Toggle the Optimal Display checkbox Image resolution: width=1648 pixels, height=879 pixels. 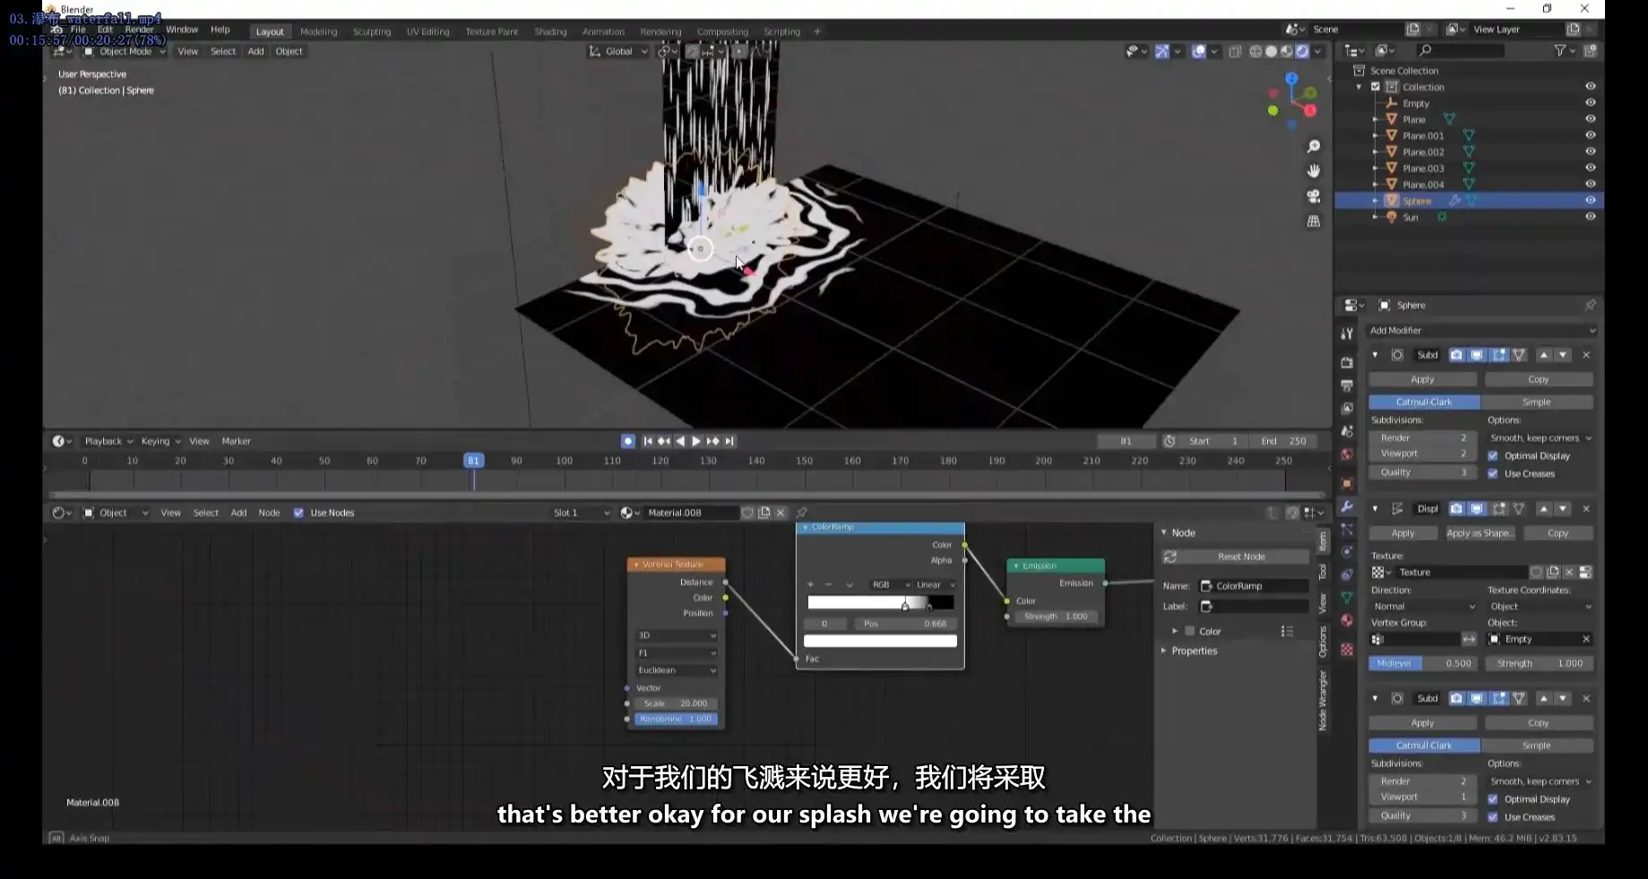1494,455
